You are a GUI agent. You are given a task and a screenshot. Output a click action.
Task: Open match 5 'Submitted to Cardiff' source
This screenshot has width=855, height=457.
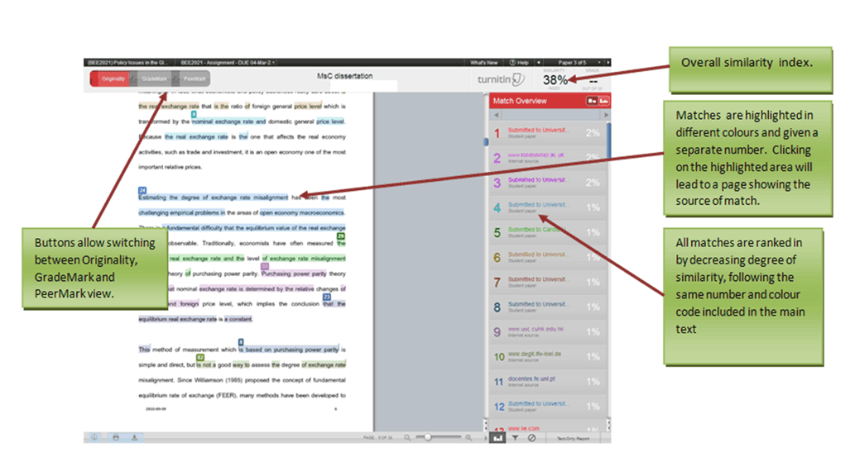(538, 231)
